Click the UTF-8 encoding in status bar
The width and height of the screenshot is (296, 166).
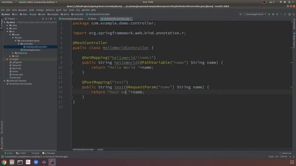tap(284, 157)
